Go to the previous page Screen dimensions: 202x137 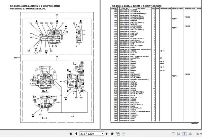pos(76,134)
